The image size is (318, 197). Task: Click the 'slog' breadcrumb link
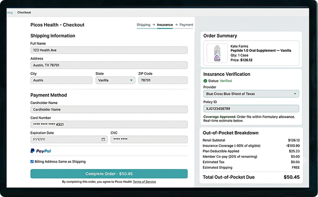[x=10, y=12]
